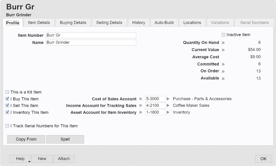Click Current Value zoom arrow

point(223,50)
